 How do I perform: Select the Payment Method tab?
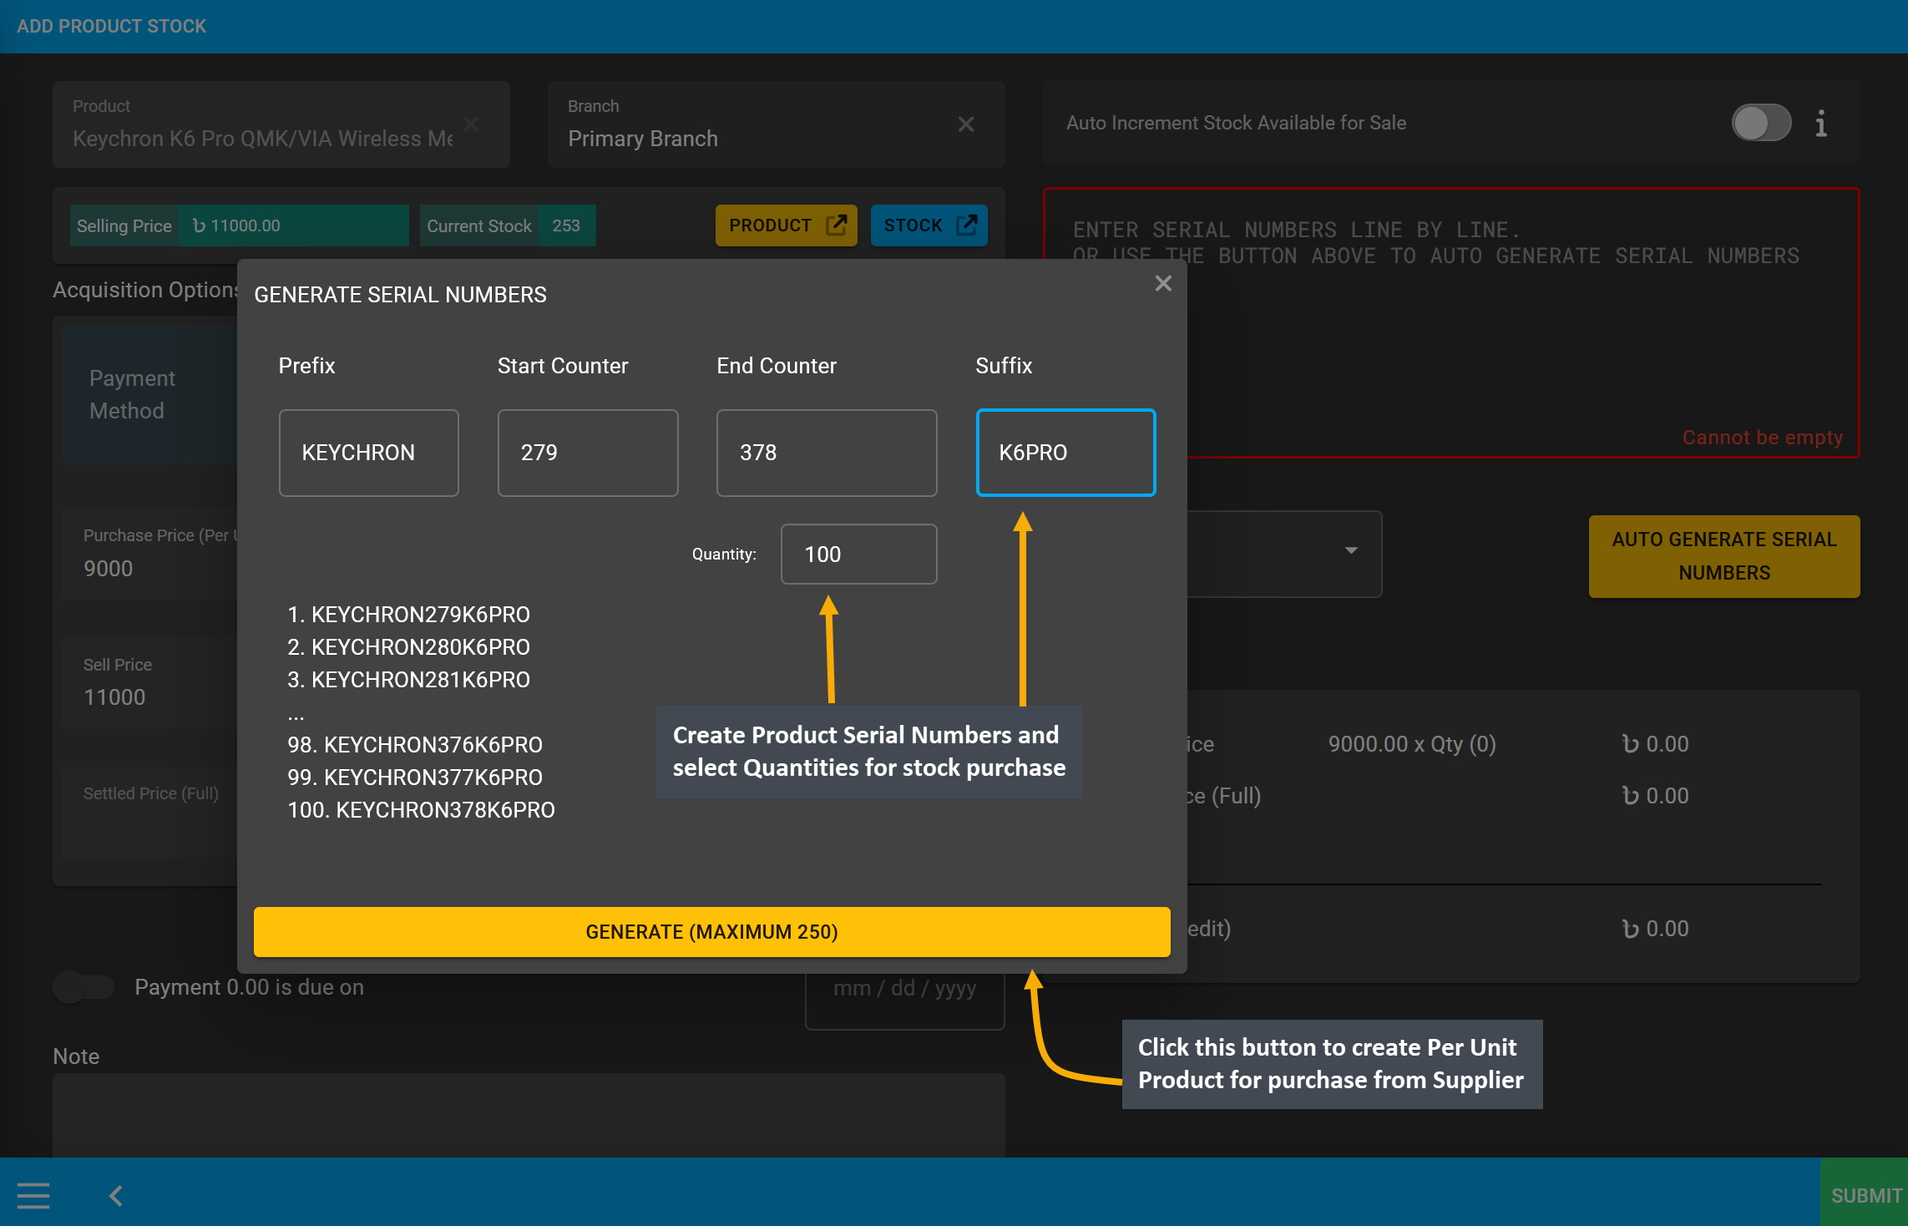pyautogui.click(x=150, y=394)
